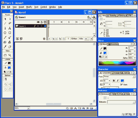Toggle Bold in Character panel
Image resolution: width=138 pixels, height=118 pixels.
pos(114,80)
